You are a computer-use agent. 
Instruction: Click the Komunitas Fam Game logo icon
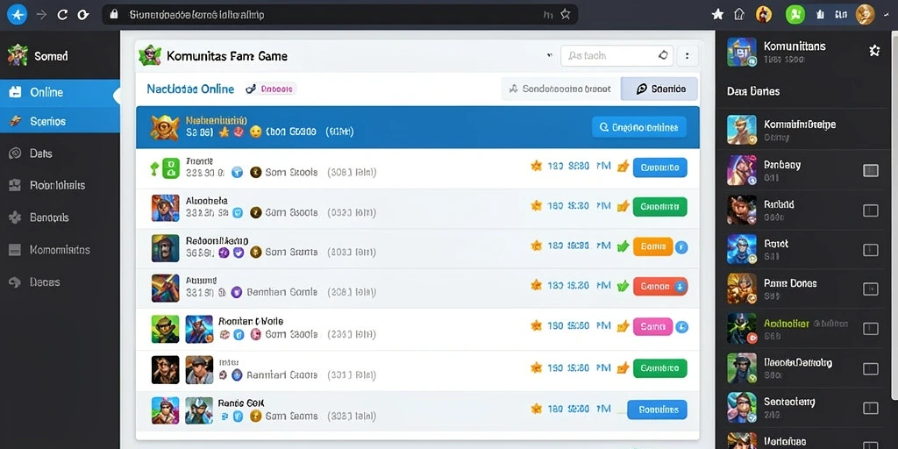(x=149, y=55)
